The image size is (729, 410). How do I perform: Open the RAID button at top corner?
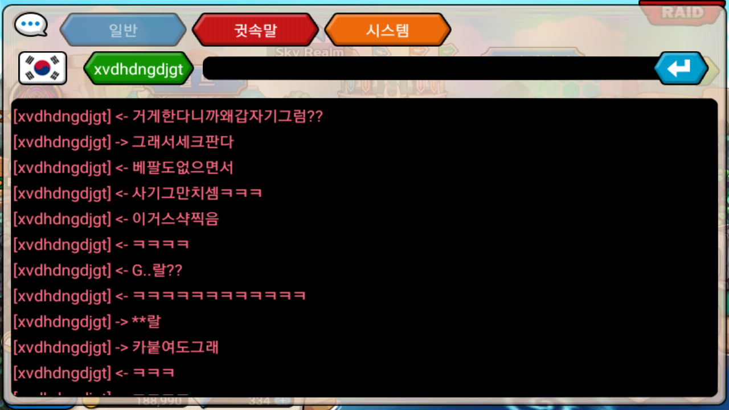tap(682, 11)
